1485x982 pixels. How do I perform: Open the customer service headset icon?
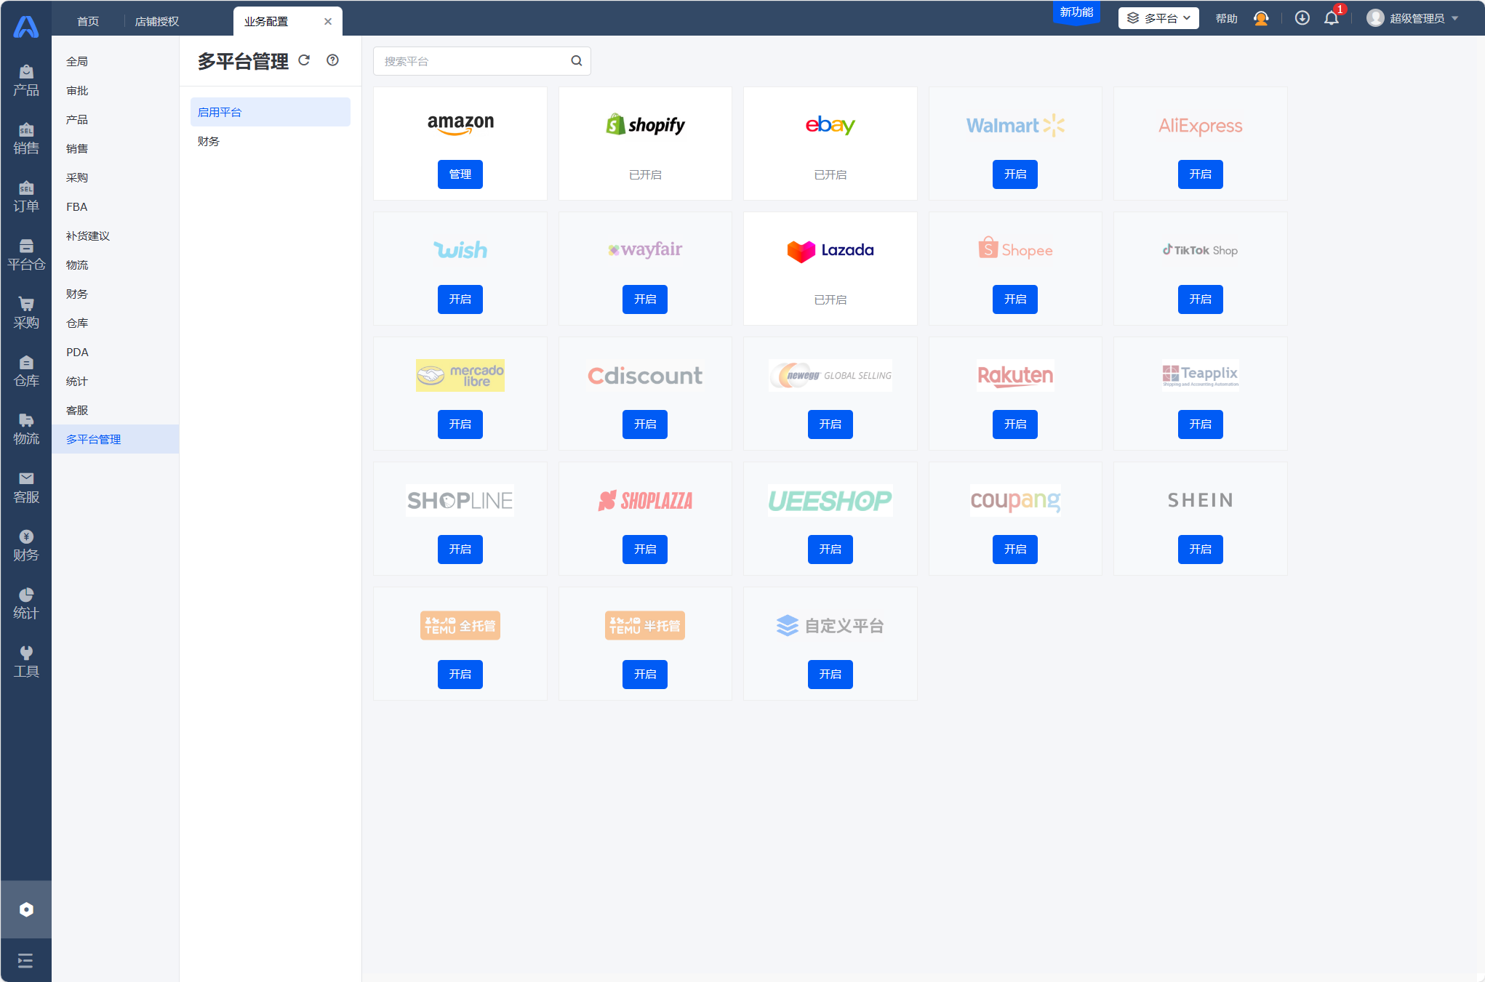(x=1261, y=18)
